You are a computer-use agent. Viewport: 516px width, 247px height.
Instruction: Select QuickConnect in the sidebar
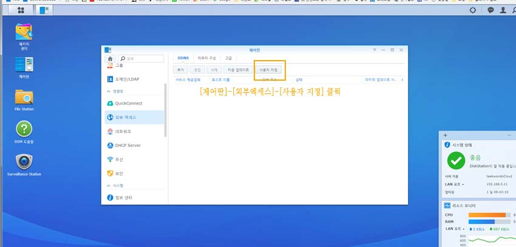tap(127, 103)
